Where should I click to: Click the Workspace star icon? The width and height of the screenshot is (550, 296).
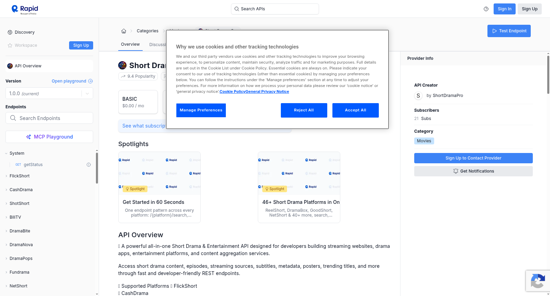click(10, 45)
